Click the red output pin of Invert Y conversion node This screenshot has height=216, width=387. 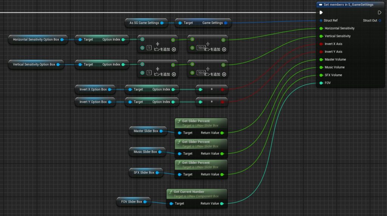222,102
